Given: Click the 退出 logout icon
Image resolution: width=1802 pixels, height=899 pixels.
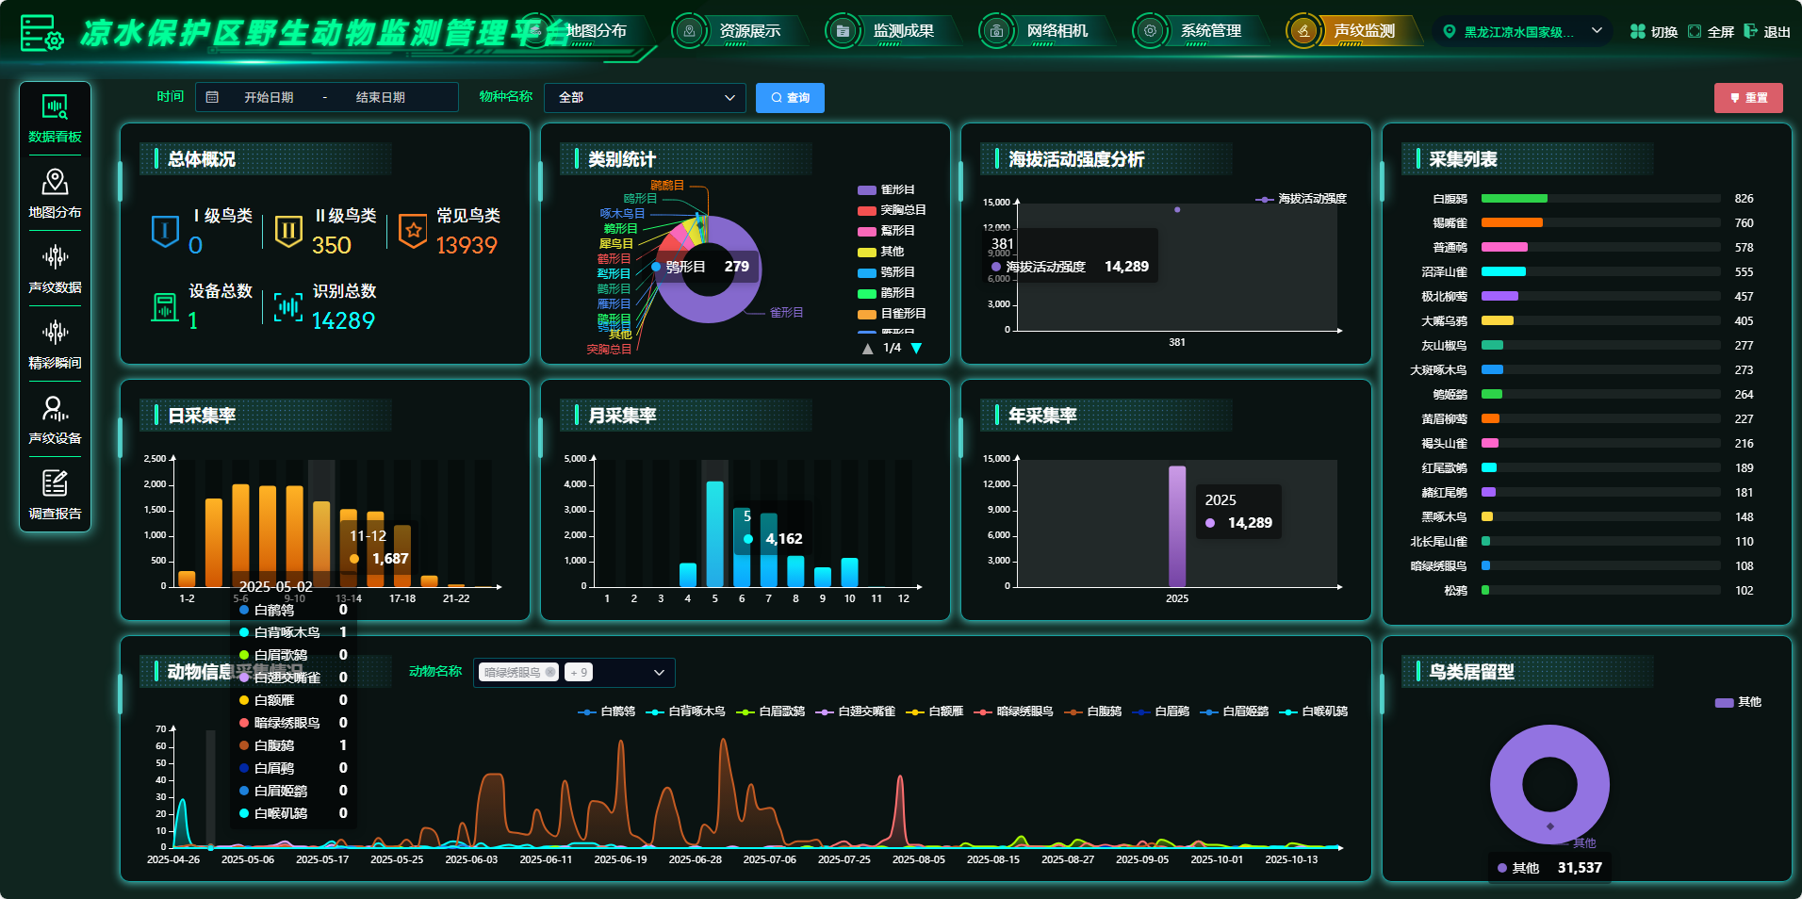Looking at the screenshot, I should click(1750, 31).
